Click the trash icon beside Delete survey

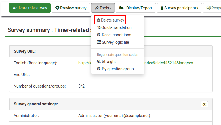point(98,20)
